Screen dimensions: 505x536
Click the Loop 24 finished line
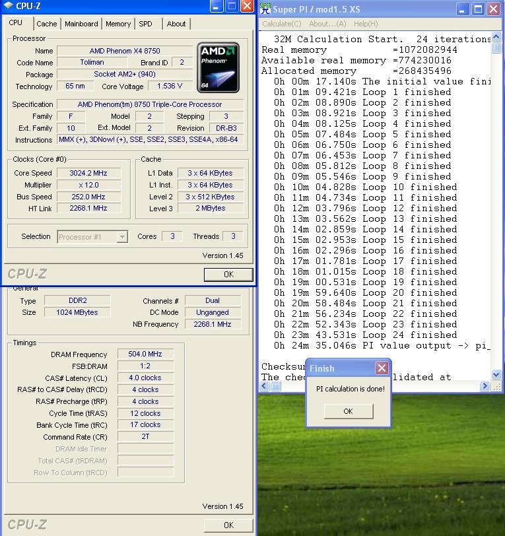pos(365,335)
